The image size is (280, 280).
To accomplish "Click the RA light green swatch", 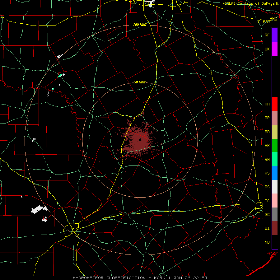I will tap(275, 159).
